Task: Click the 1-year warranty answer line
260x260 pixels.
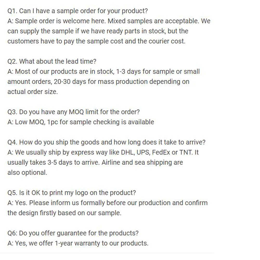Action: [x=78, y=243]
